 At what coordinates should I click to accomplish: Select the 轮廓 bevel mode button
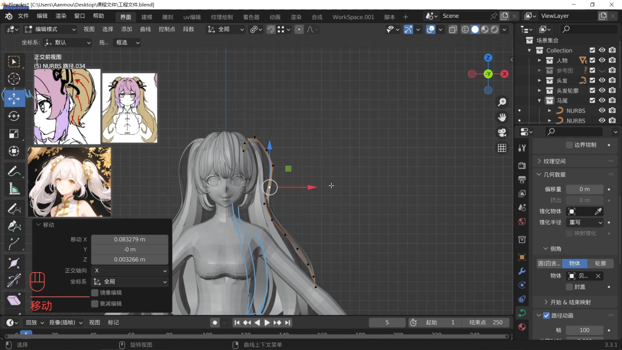pyautogui.click(x=601, y=264)
